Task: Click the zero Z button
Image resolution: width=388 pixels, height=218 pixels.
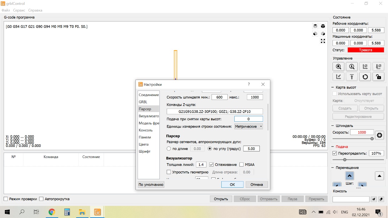Action: (379, 67)
